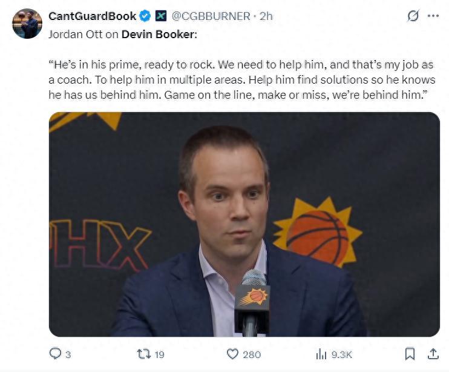Click the affiliate badge beside the verified check
The height and width of the screenshot is (372, 449).
tap(161, 16)
